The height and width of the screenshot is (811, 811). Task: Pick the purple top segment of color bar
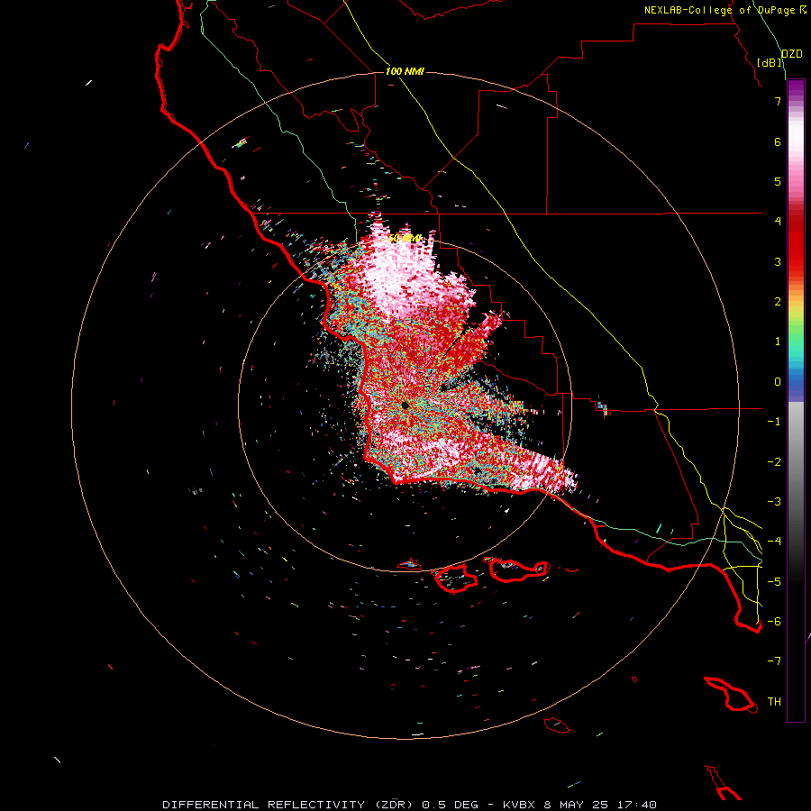[x=796, y=87]
